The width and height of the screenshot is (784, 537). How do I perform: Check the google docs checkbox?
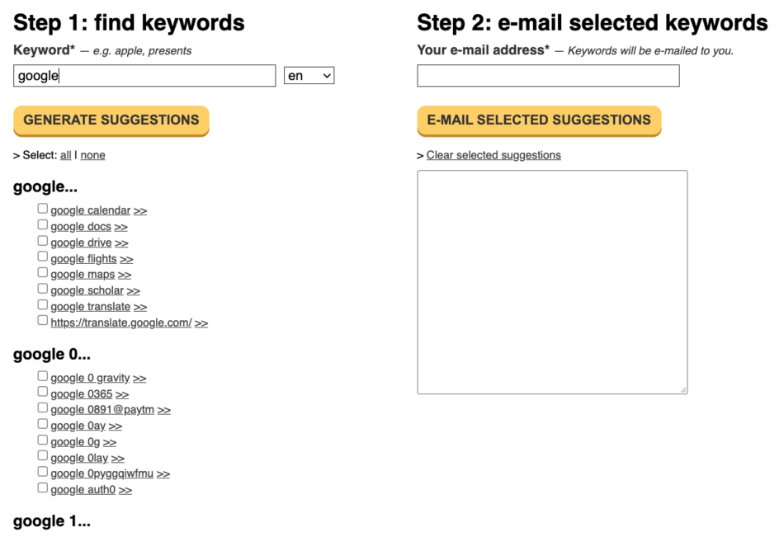click(43, 225)
